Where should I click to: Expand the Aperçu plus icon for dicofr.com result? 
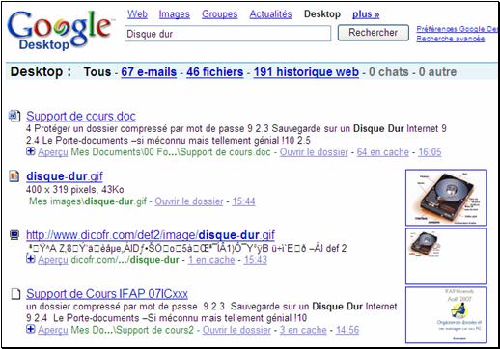pyautogui.click(x=30, y=258)
